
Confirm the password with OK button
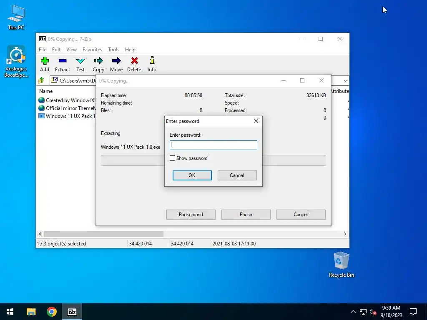tap(192, 175)
